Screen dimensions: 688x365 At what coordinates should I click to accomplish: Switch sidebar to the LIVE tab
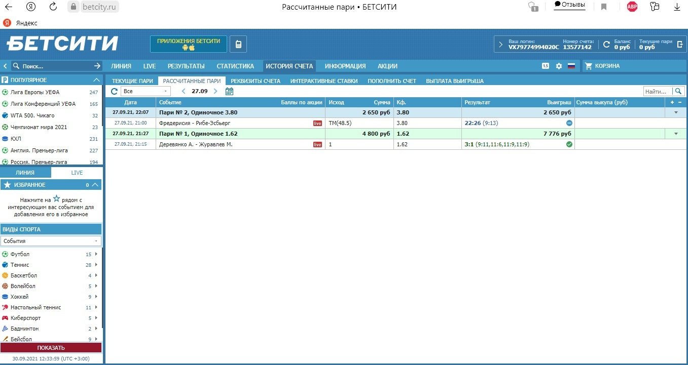(77, 173)
